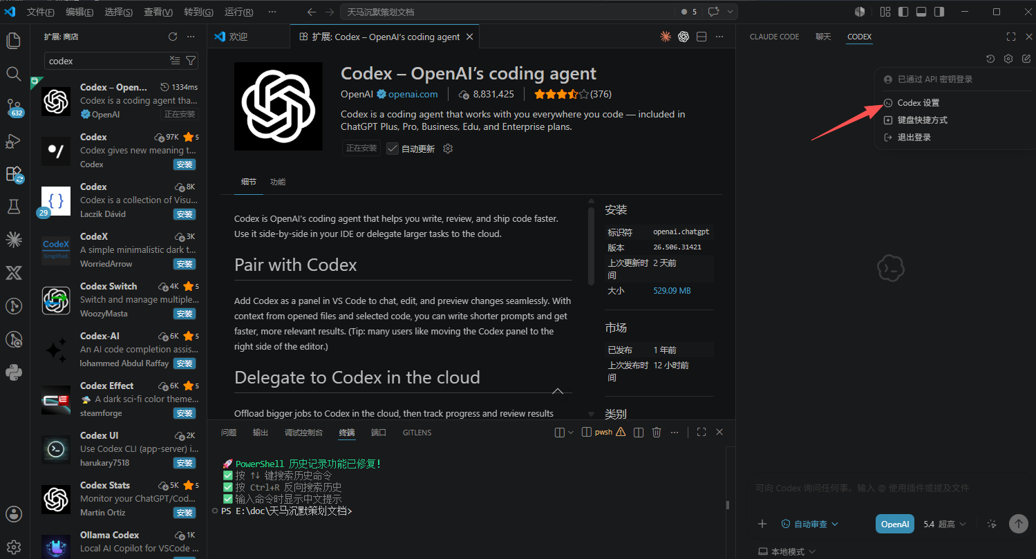Click the codex extension search field

point(107,61)
